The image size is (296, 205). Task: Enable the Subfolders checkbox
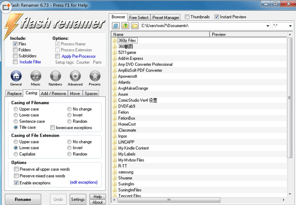[15, 56]
